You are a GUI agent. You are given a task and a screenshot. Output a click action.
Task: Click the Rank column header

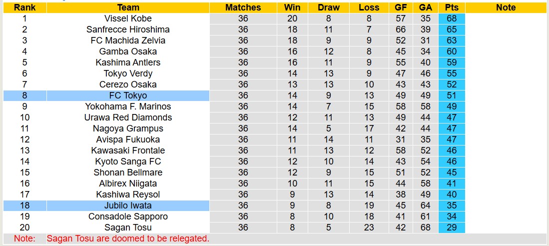coord(24,7)
